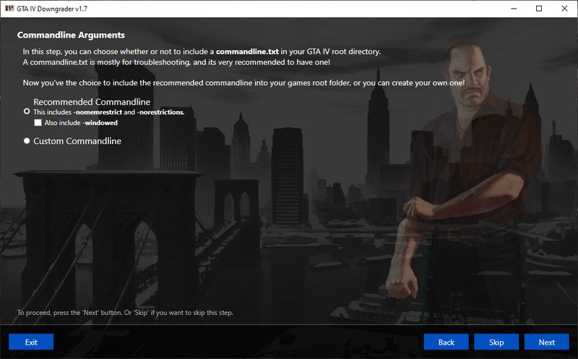Click the Next button to proceed
The width and height of the screenshot is (578, 359).
[546, 342]
